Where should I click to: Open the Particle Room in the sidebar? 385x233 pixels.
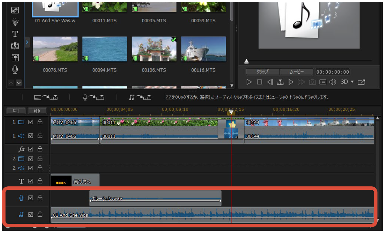[15, 22]
